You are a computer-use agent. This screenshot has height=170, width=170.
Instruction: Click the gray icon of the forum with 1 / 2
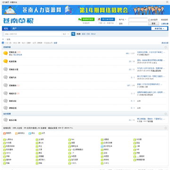pos(6,93)
